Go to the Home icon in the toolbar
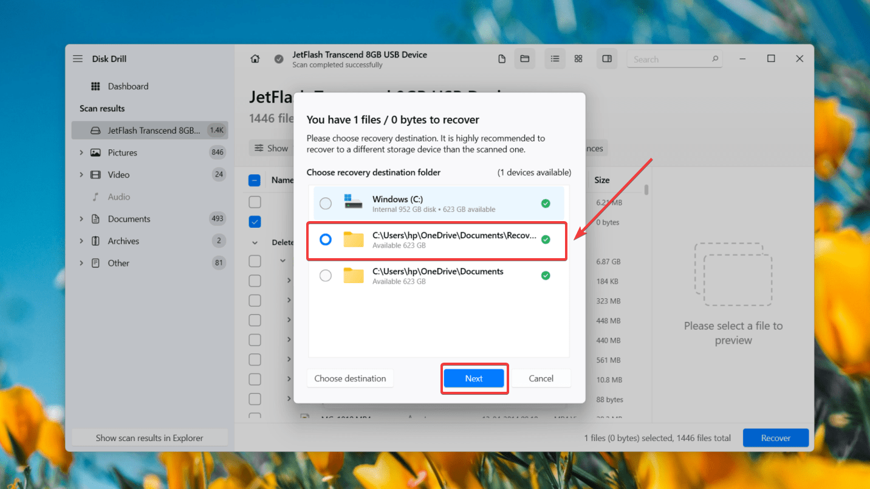The height and width of the screenshot is (489, 870). (255, 59)
